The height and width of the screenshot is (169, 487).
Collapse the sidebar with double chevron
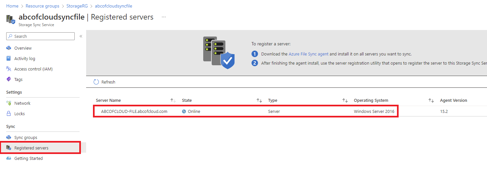click(81, 36)
